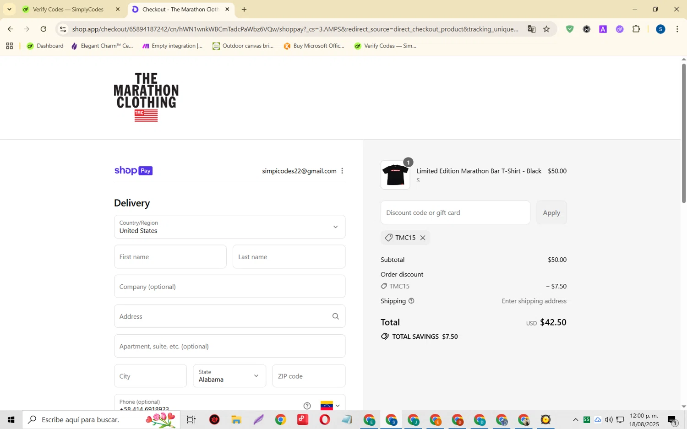Click the Shop Pay logo

[133, 171]
